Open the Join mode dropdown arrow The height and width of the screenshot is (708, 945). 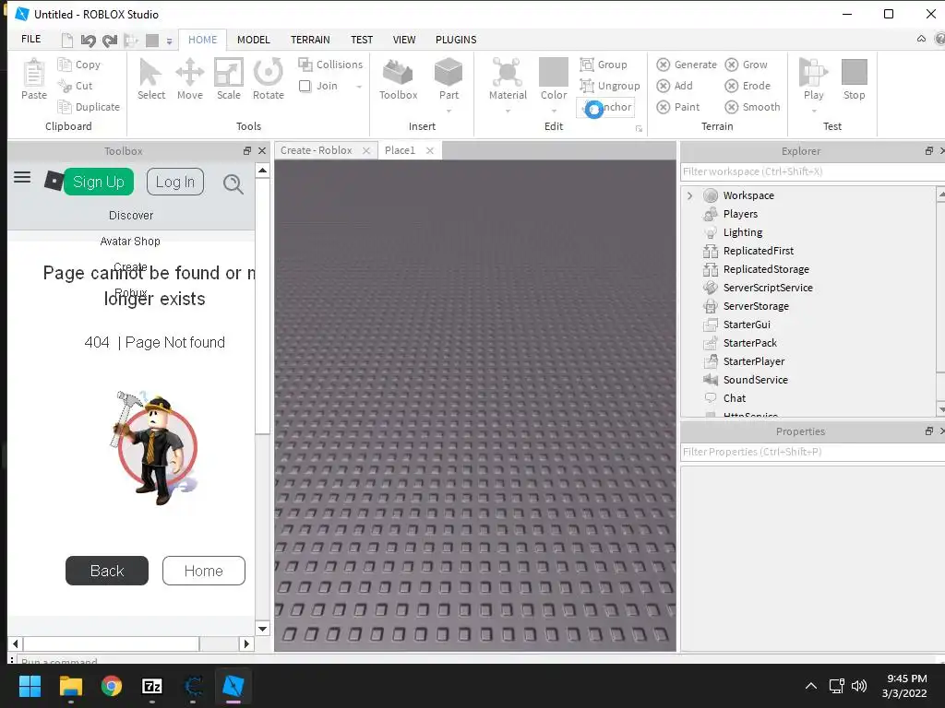click(x=359, y=87)
